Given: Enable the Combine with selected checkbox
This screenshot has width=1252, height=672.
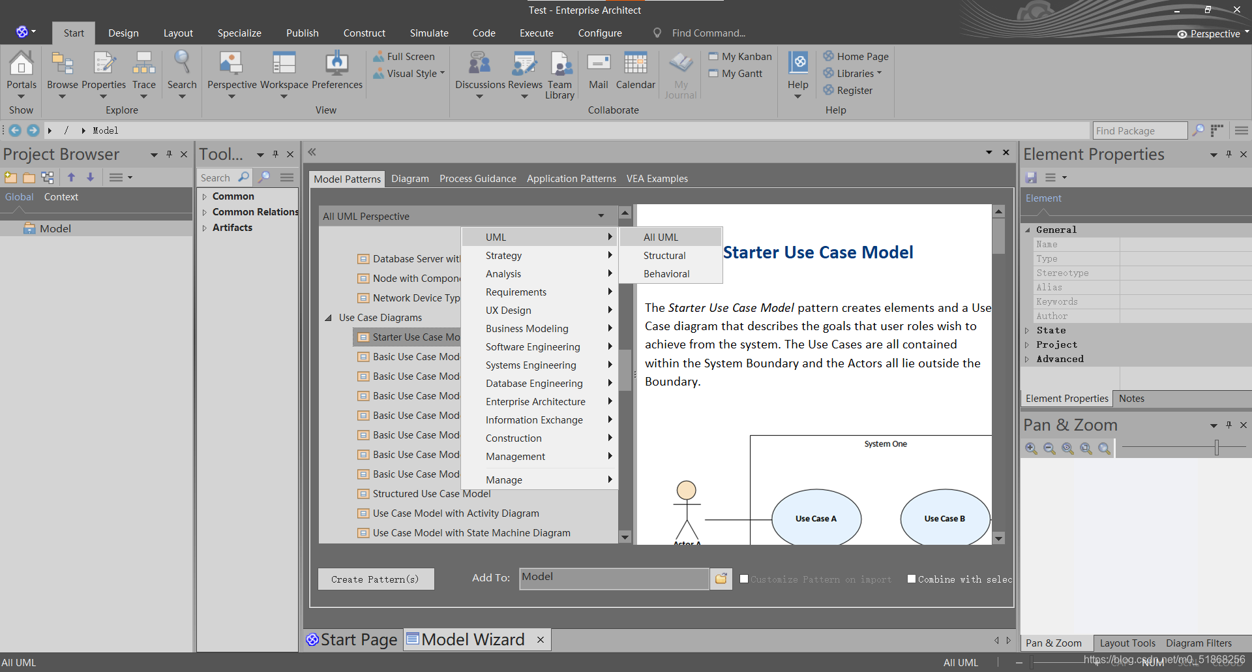Looking at the screenshot, I should tap(912, 579).
